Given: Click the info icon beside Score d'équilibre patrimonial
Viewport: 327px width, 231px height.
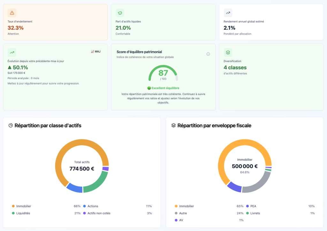Looking at the screenshot, I should (x=208, y=54).
